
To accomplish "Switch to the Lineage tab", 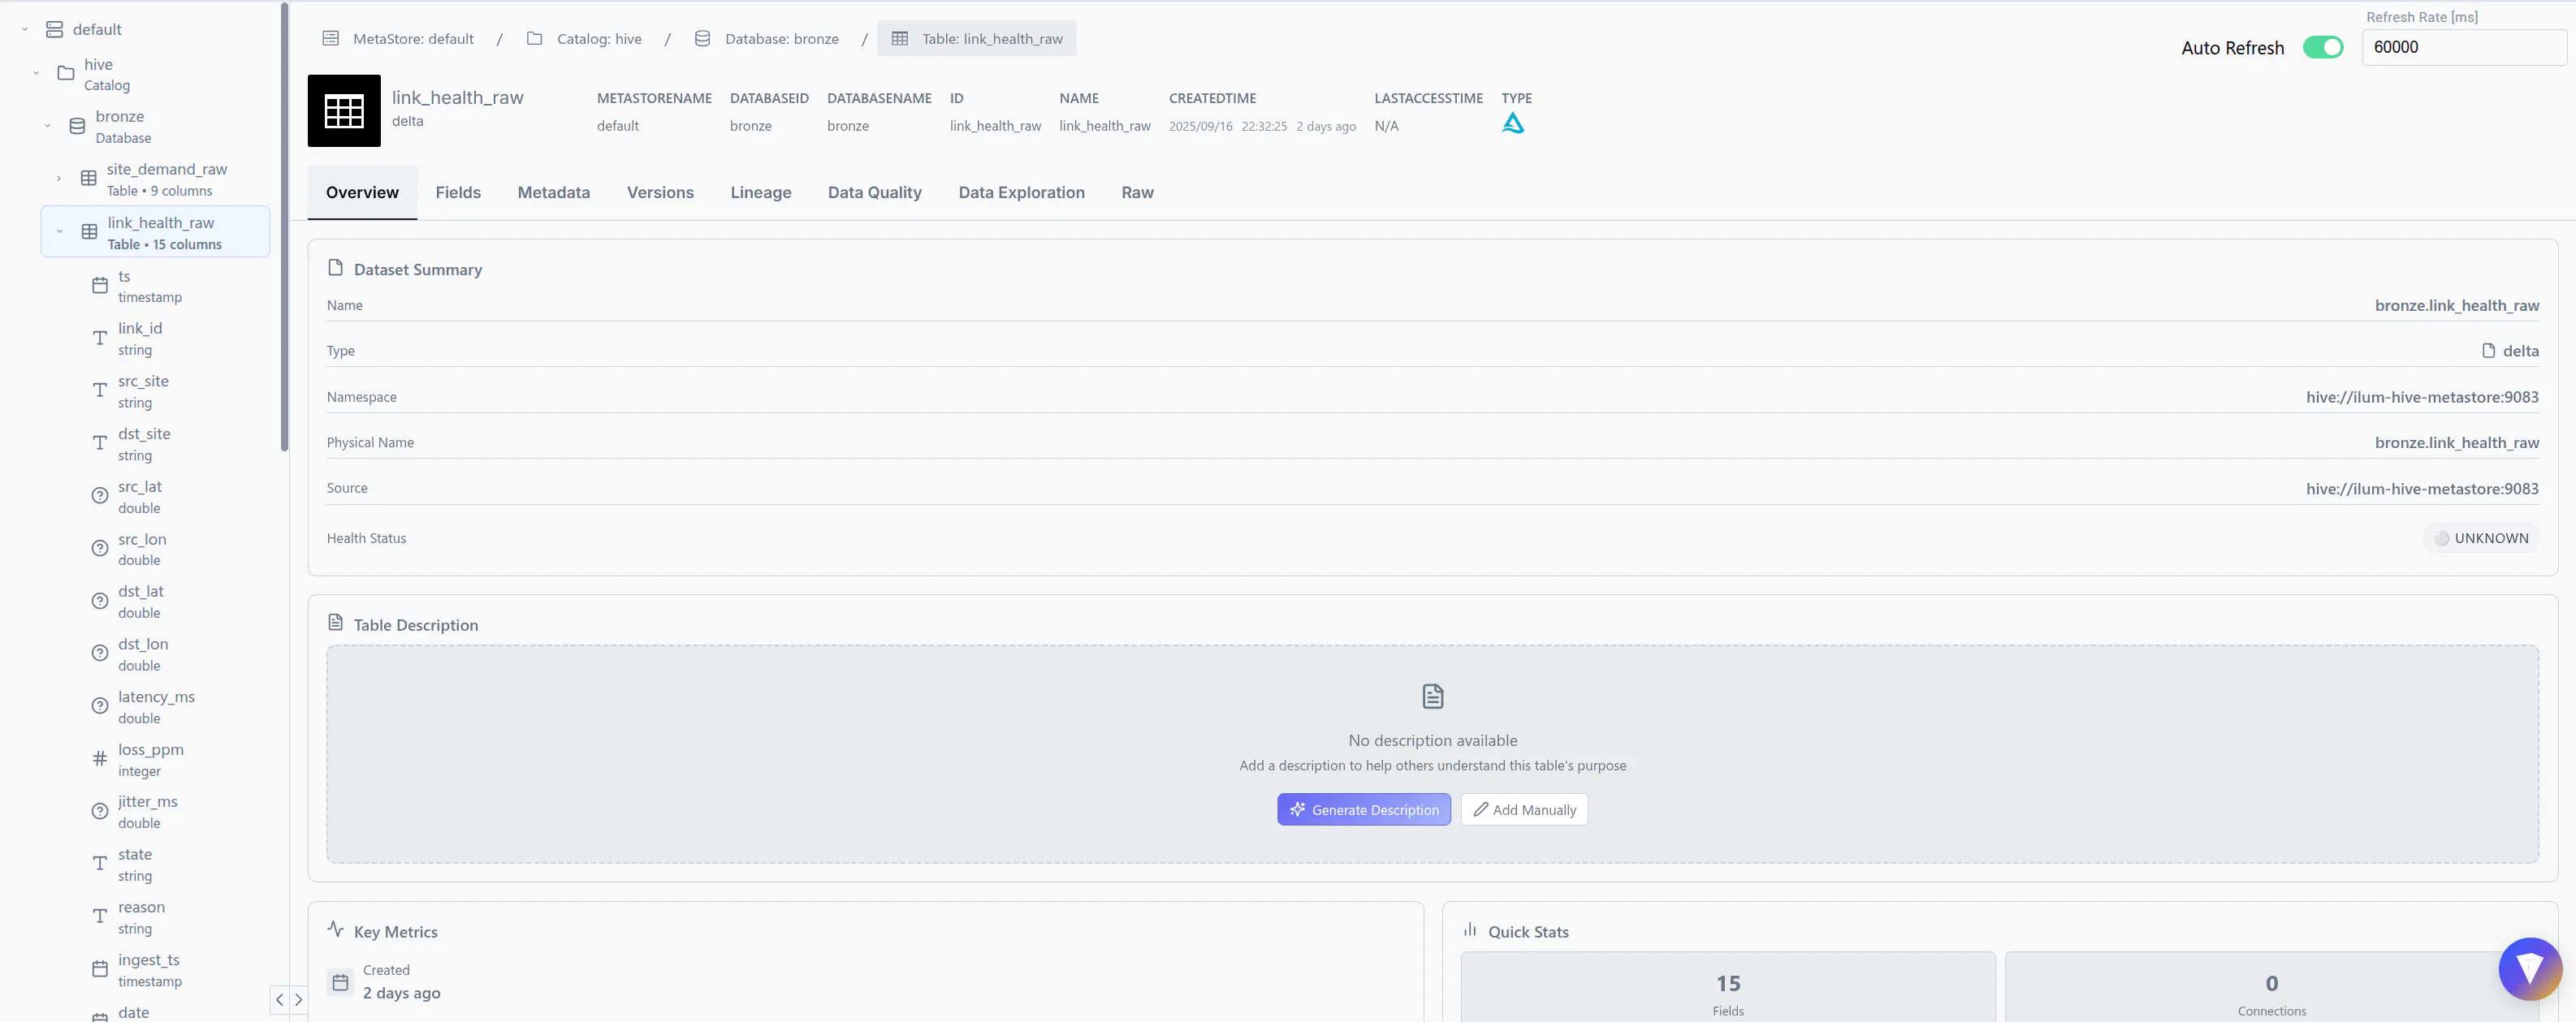I will click(x=760, y=192).
